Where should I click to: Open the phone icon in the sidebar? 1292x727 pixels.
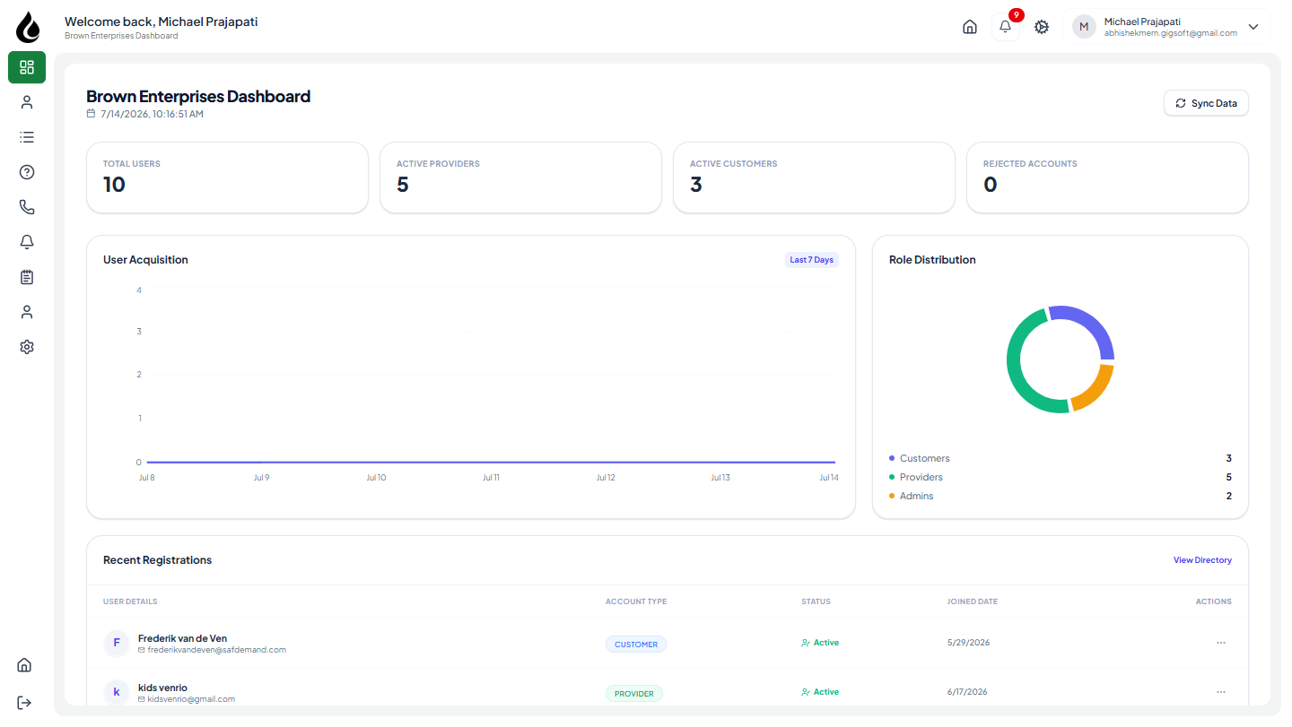click(x=27, y=207)
